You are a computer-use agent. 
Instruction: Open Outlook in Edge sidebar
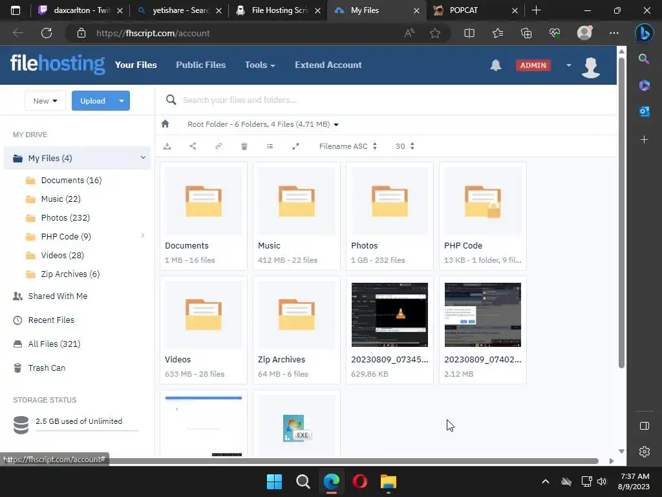tap(645, 111)
